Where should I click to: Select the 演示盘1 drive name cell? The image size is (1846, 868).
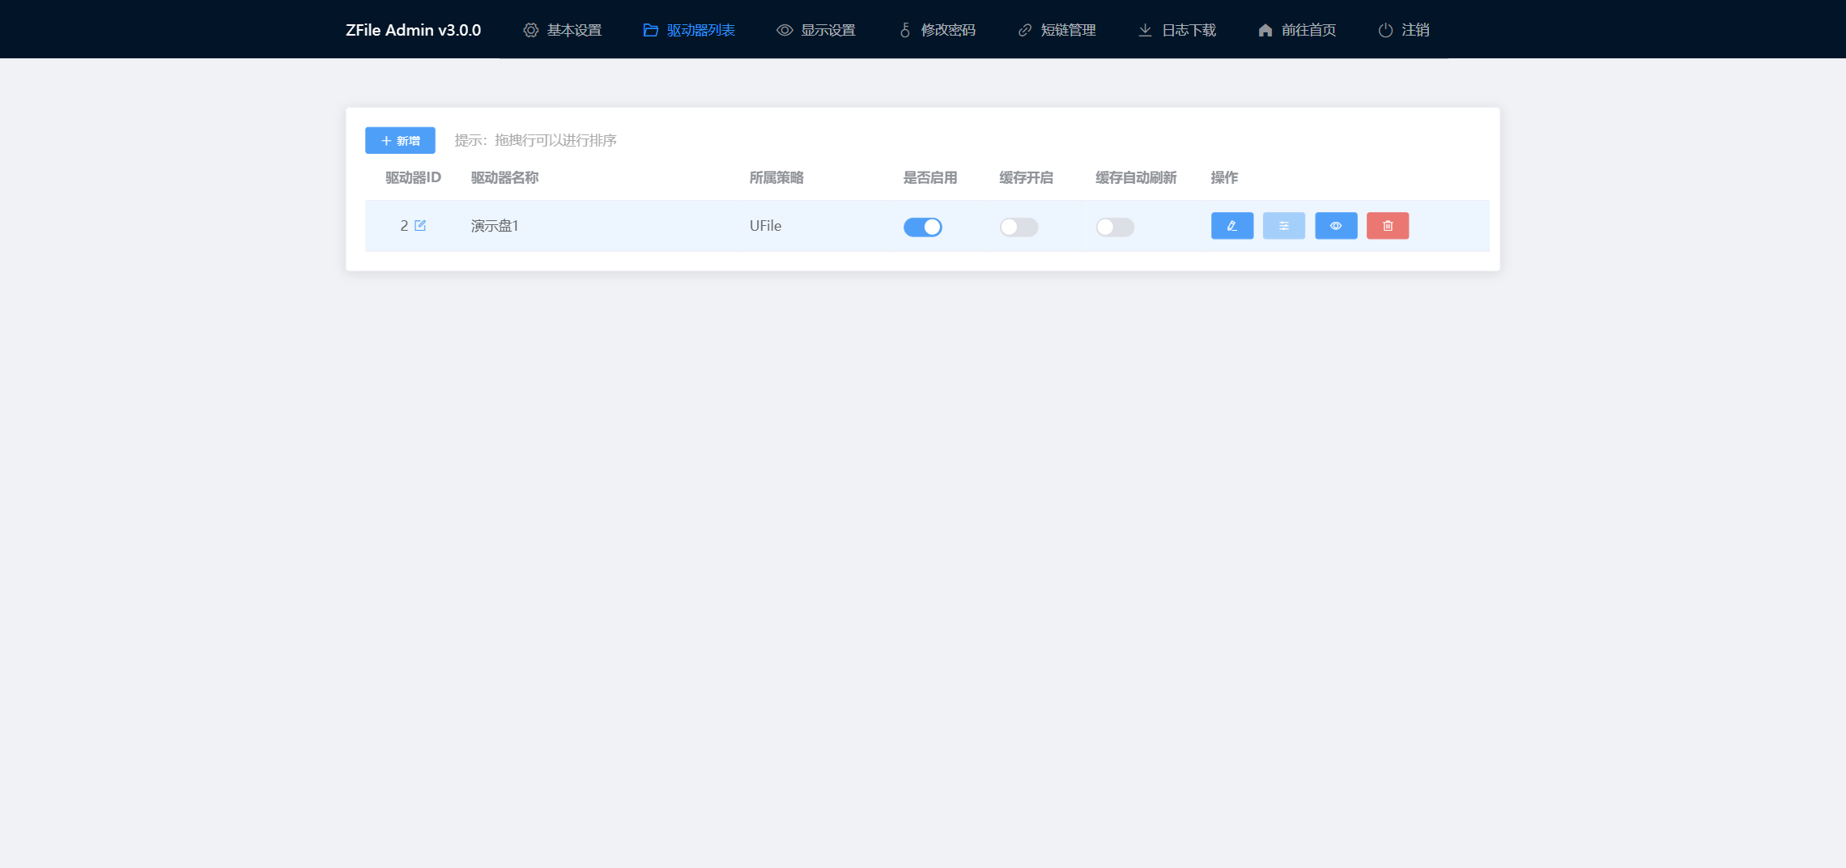(495, 226)
